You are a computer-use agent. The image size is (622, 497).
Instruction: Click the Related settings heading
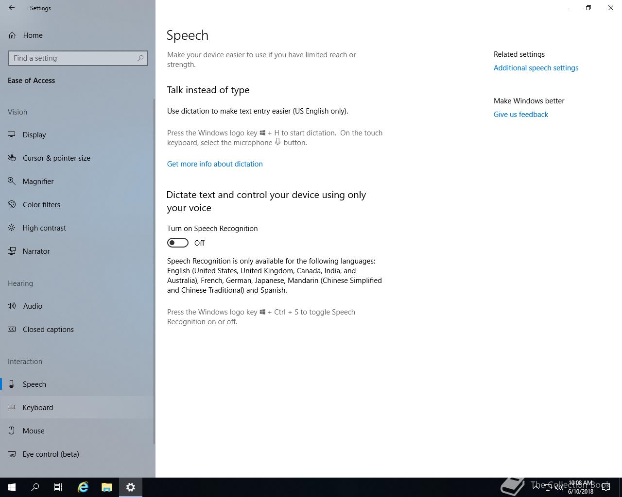point(519,54)
